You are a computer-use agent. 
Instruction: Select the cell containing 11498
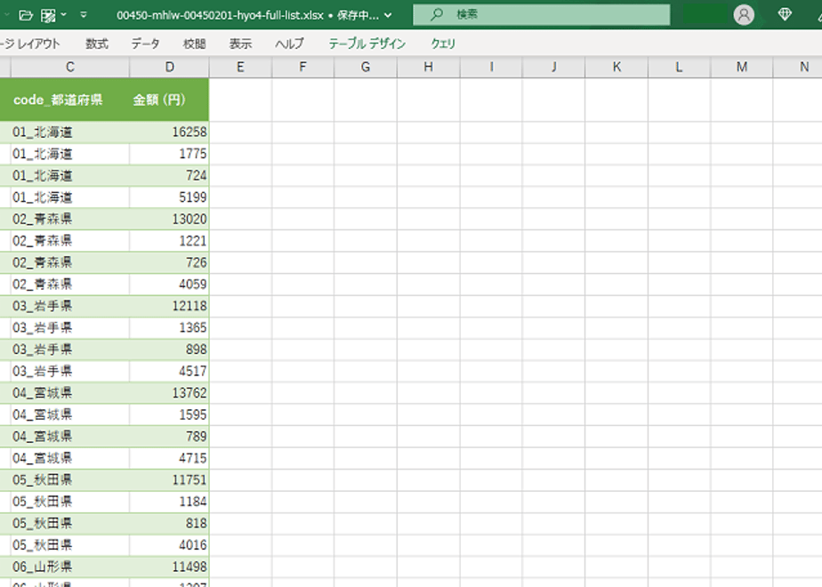click(169, 567)
